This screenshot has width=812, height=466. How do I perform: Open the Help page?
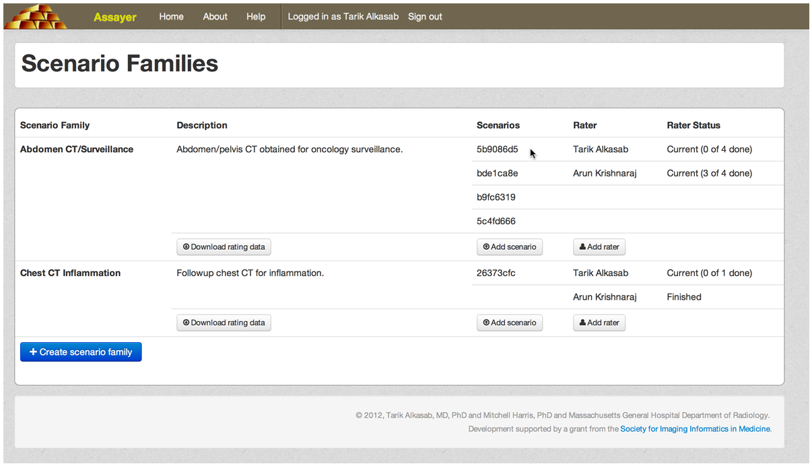256,16
